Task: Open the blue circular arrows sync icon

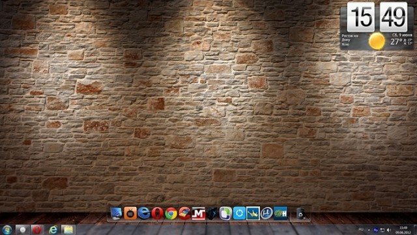Action: point(239,214)
